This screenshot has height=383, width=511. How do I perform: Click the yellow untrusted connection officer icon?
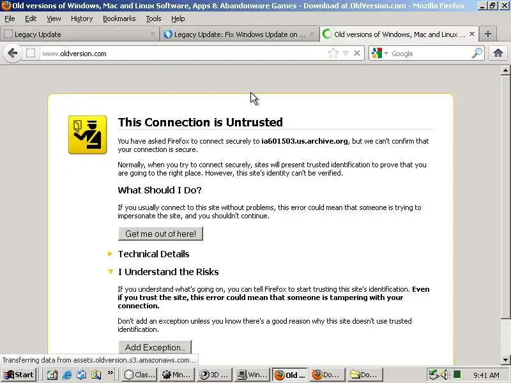(88, 135)
